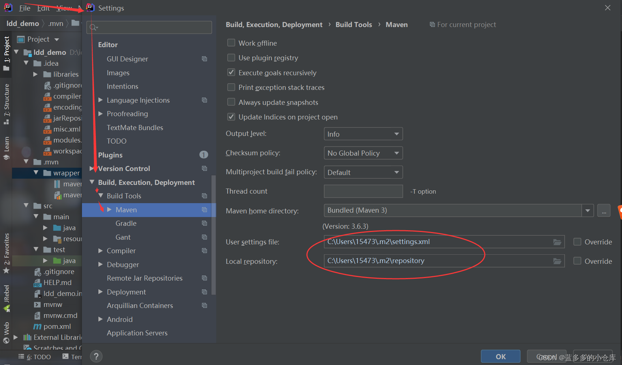Image resolution: width=622 pixels, height=365 pixels.
Task: Open the File menu
Action: click(x=25, y=8)
